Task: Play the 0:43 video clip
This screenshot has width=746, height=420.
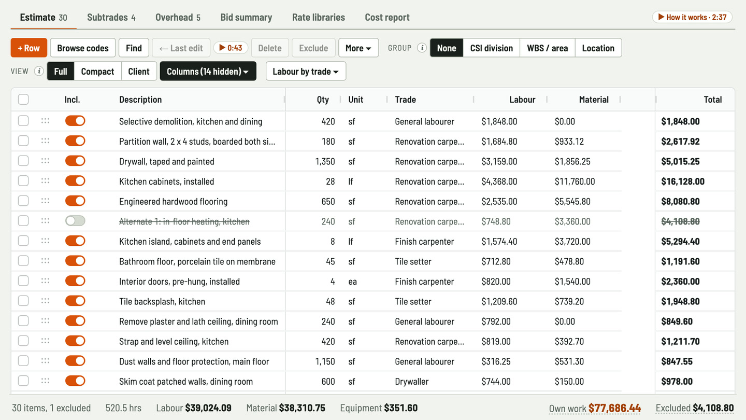Action: tap(231, 48)
